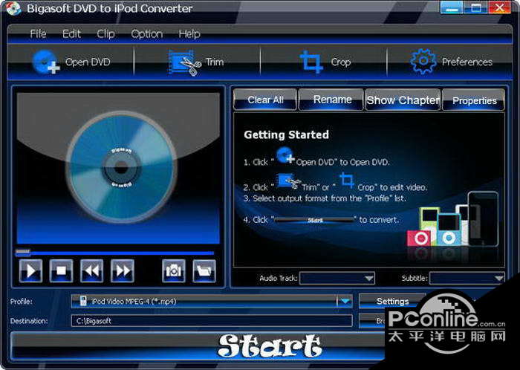Click the Preferences label in toolbar
The height and width of the screenshot is (370, 520).
[x=467, y=62]
